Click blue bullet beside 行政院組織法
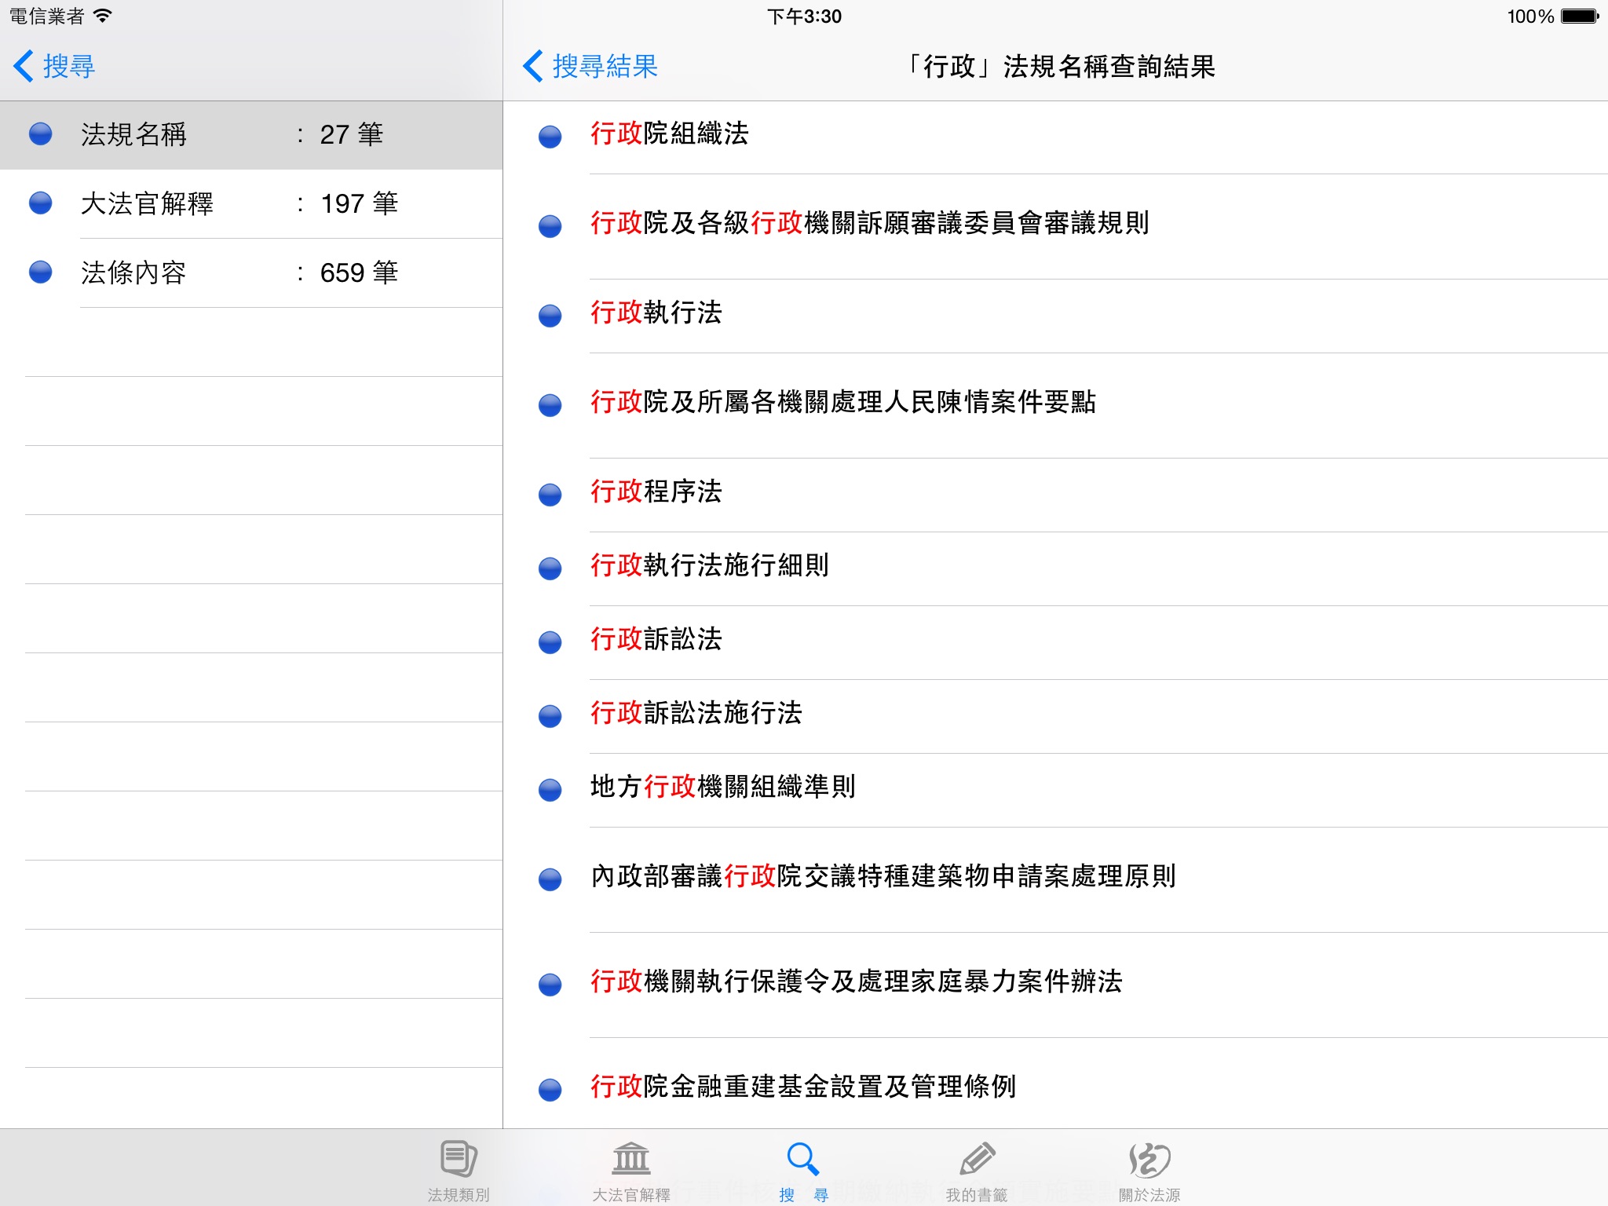Viewport: 1608px width, 1206px height. (x=550, y=137)
